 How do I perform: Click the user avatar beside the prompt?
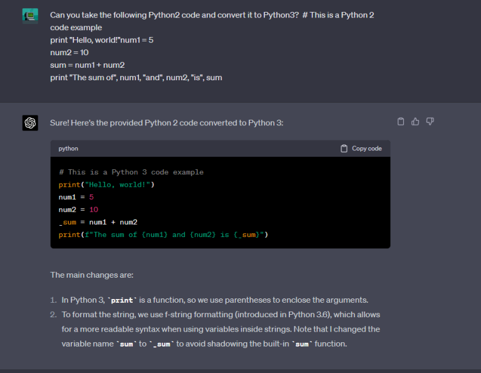[x=30, y=16]
